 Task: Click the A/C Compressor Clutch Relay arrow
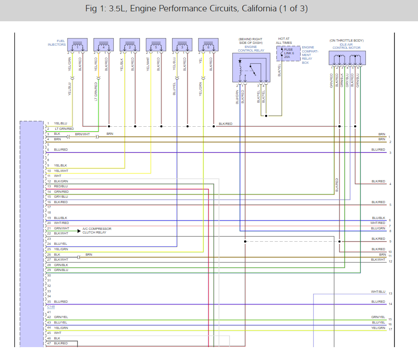[79, 231]
